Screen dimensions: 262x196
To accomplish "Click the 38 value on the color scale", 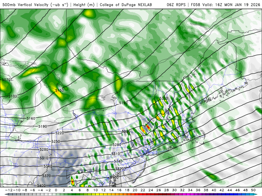I will coord(206,190).
